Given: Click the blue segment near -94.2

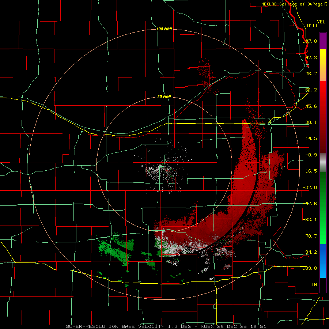Looking at the screenshot, I should click(323, 261).
